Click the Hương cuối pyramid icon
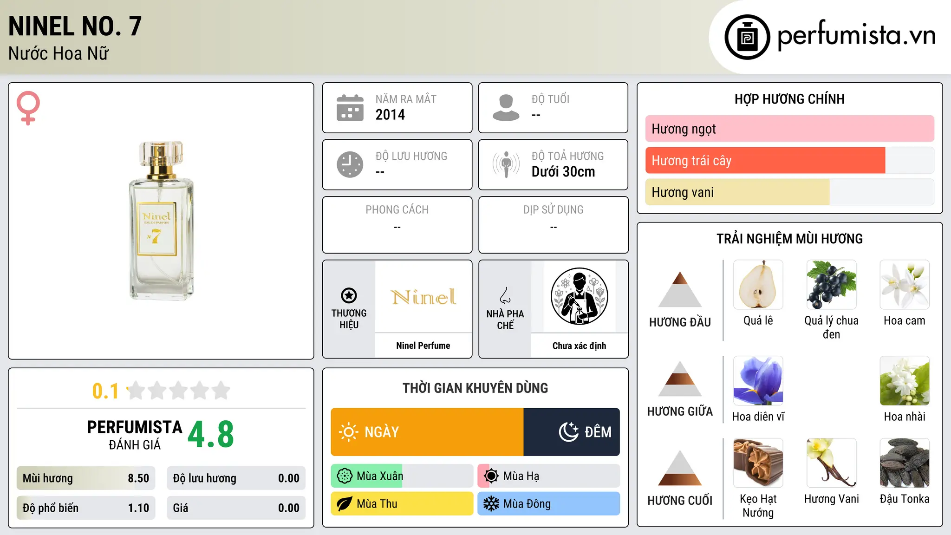Viewport: 951px width, 535px height. [680, 468]
